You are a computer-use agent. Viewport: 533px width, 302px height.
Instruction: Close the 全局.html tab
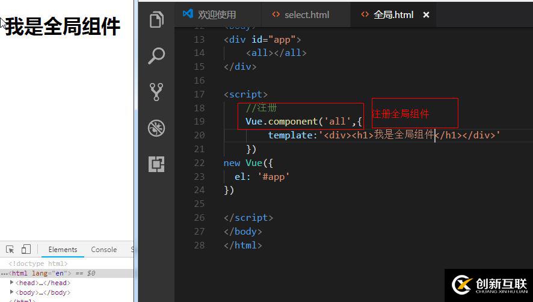[x=426, y=14]
